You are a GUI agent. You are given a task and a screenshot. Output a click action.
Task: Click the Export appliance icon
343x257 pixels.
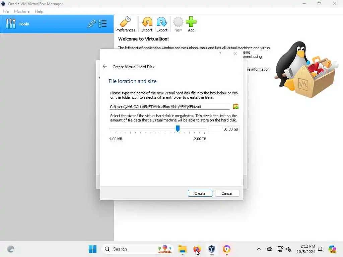pyautogui.click(x=162, y=24)
